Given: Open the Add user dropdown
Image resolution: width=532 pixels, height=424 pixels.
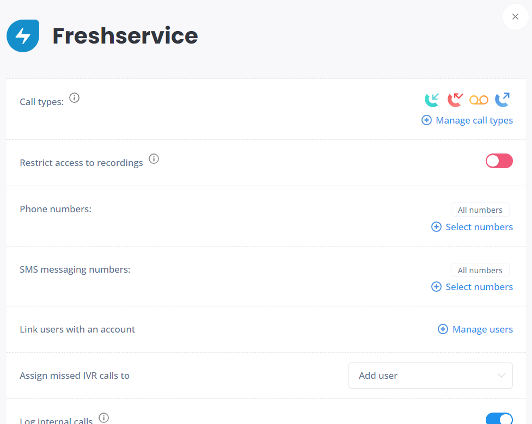Looking at the screenshot, I should [431, 376].
